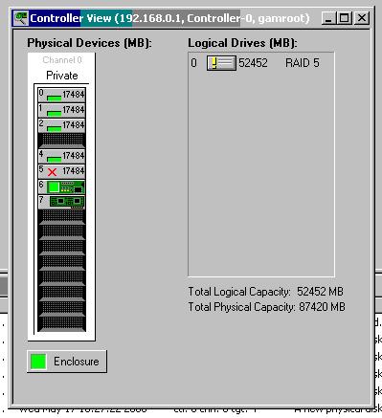Click the Controller View title bar icon
The width and height of the screenshot is (382, 418).
[20, 18]
